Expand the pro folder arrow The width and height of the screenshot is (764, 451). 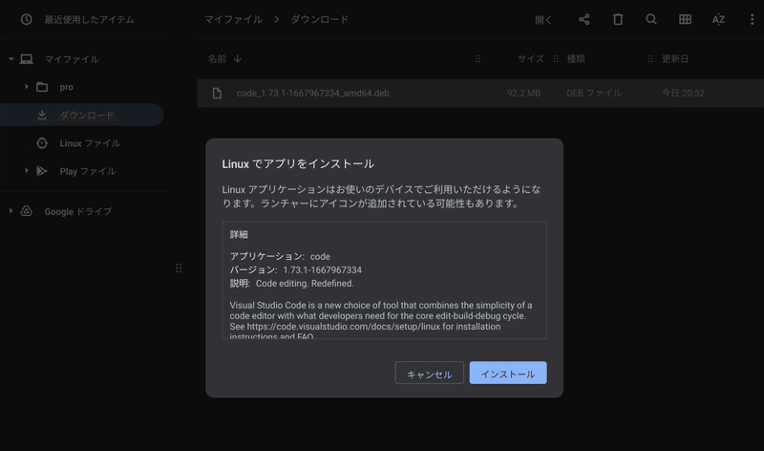(27, 87)
